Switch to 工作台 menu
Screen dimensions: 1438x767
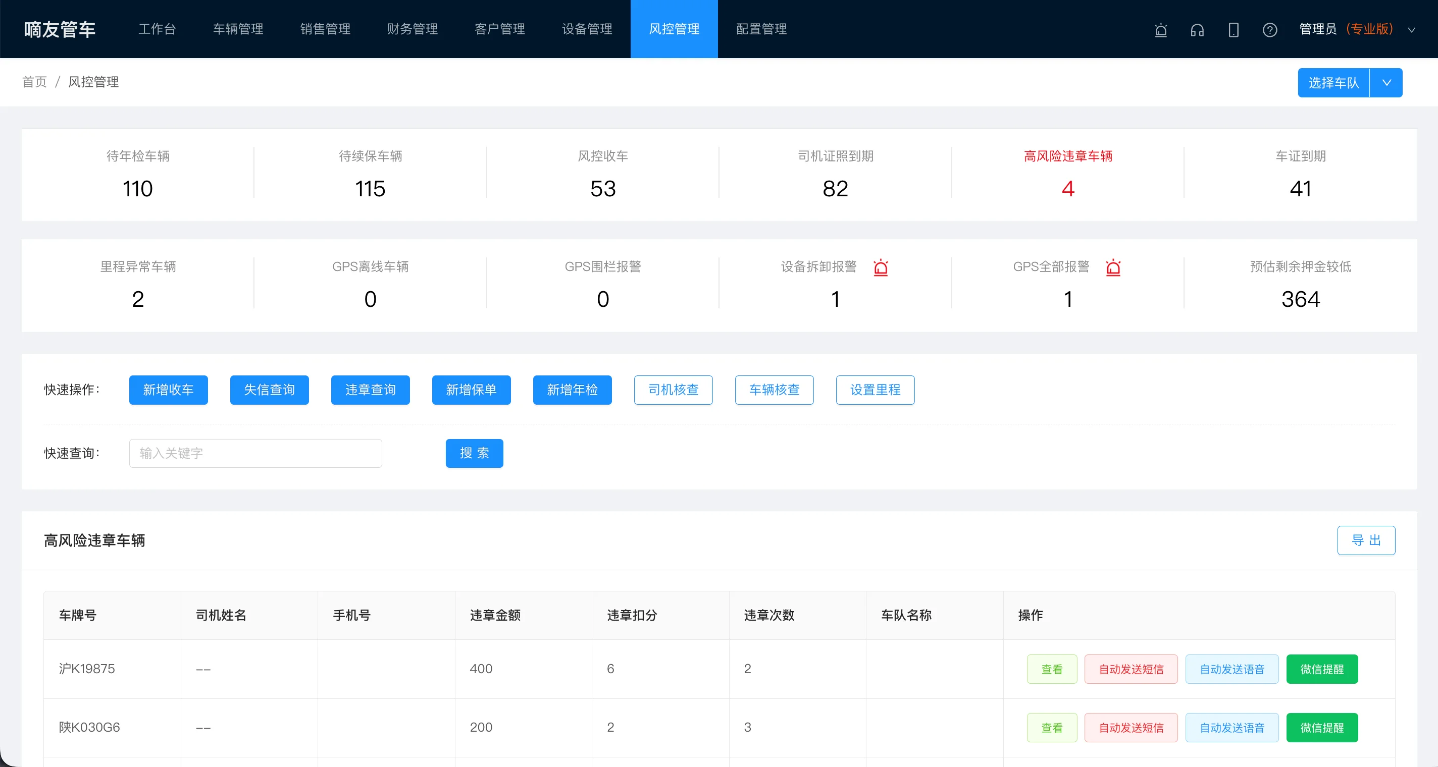point(157,29)
